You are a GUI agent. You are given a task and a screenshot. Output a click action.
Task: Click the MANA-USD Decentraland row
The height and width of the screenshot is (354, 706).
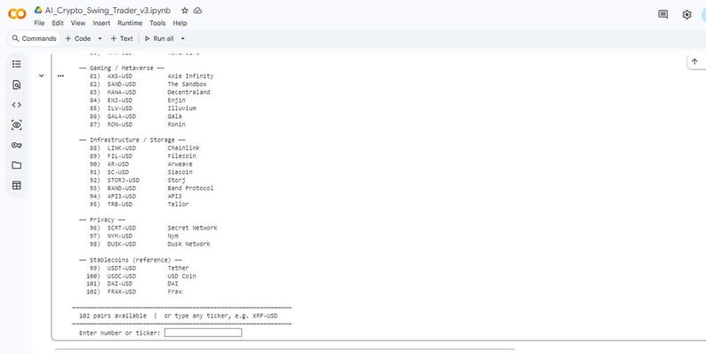point(150,93)
